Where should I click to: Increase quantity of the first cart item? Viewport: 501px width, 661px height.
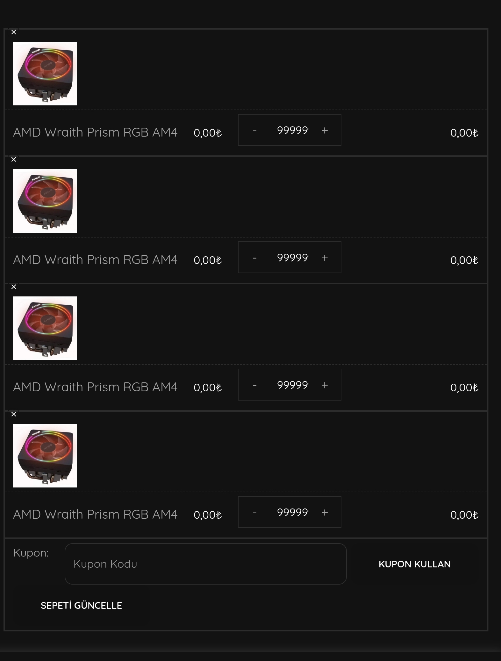325,130
